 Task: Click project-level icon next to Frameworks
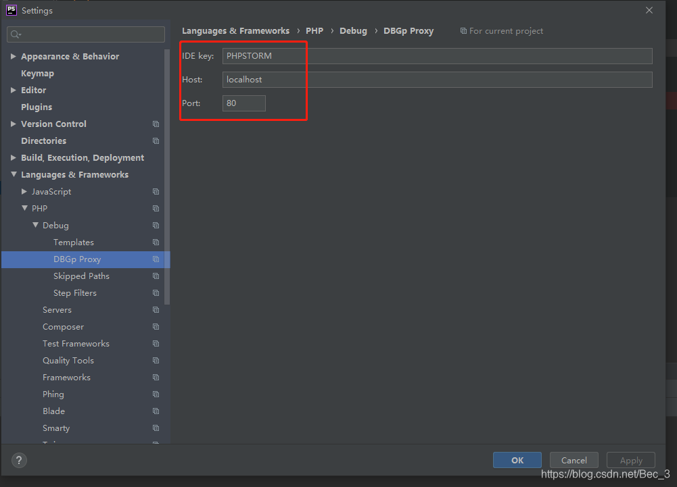tap(156, 378)
